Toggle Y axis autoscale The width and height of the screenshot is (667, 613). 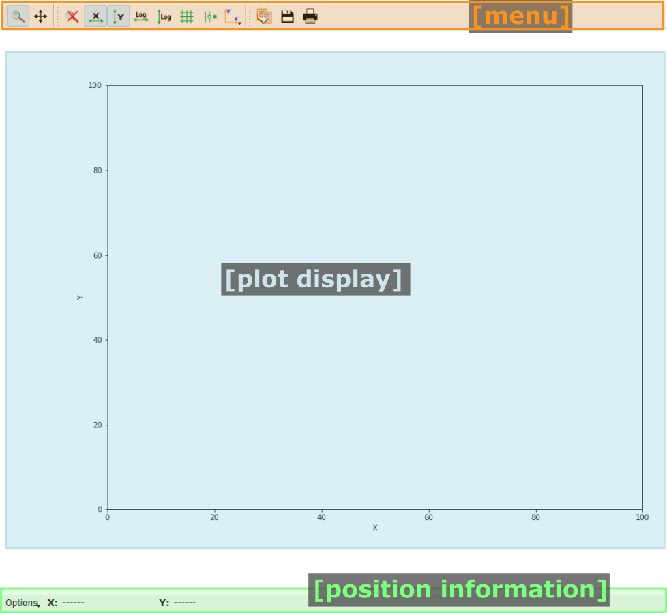[x=119, y=16]
